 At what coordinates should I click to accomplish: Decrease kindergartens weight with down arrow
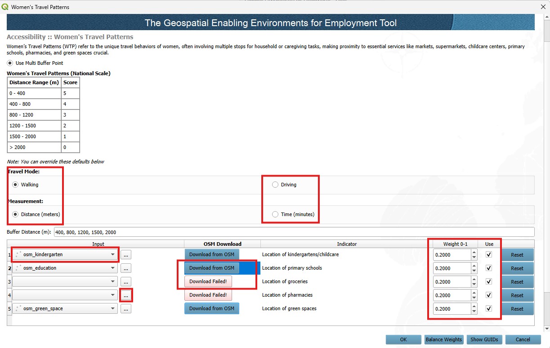tap(474, 258)
